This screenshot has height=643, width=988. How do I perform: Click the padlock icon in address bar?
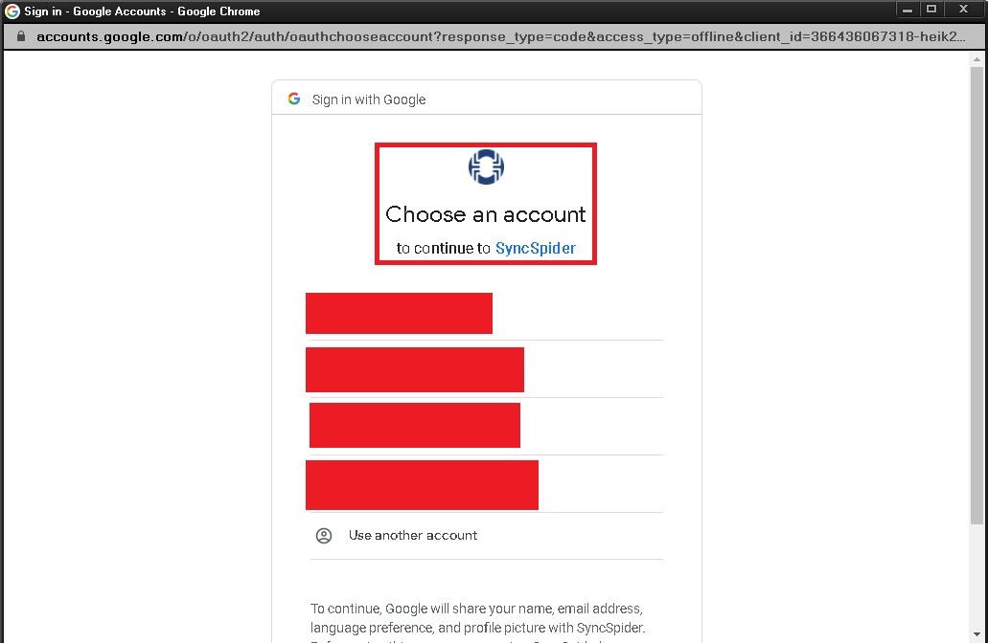tap(21, 36)
